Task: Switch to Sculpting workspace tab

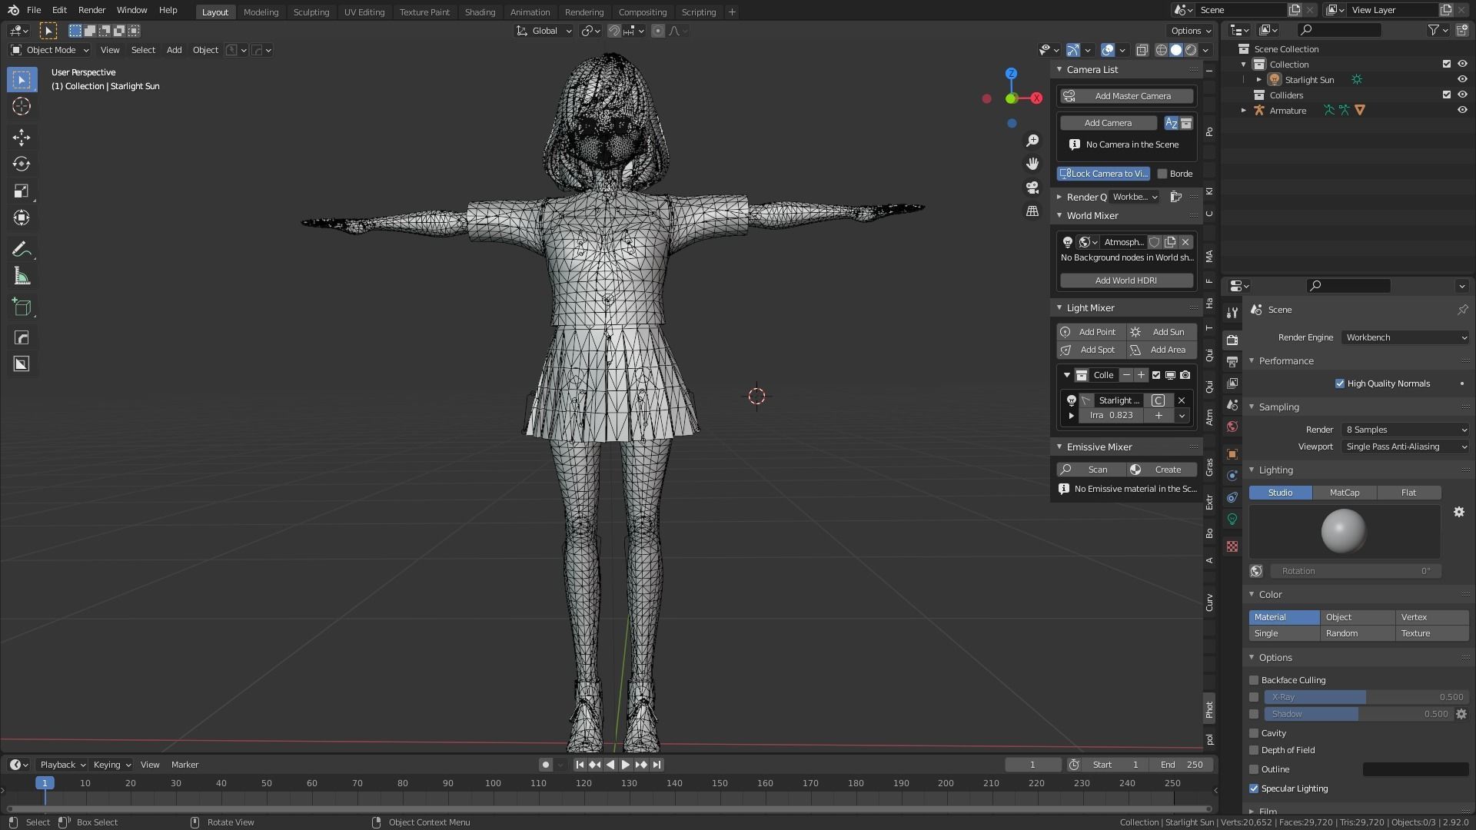Action: 311,12
